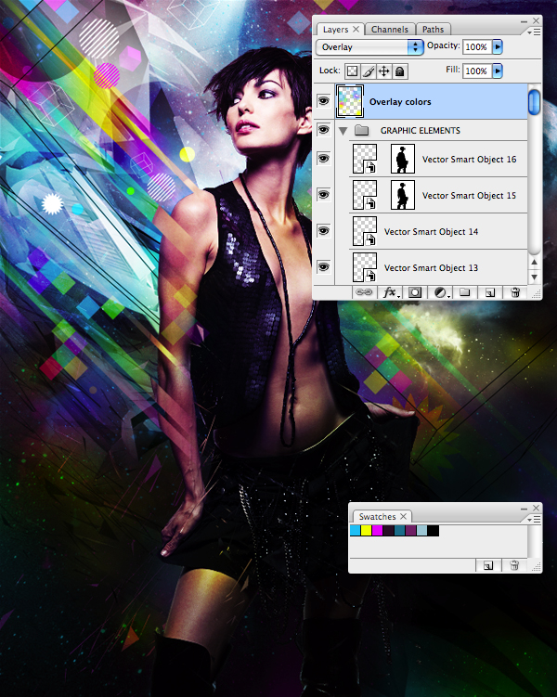Viewport: 557px width, 697px height.
Task: Close the Swatches tab
Action: coord(403,516)
